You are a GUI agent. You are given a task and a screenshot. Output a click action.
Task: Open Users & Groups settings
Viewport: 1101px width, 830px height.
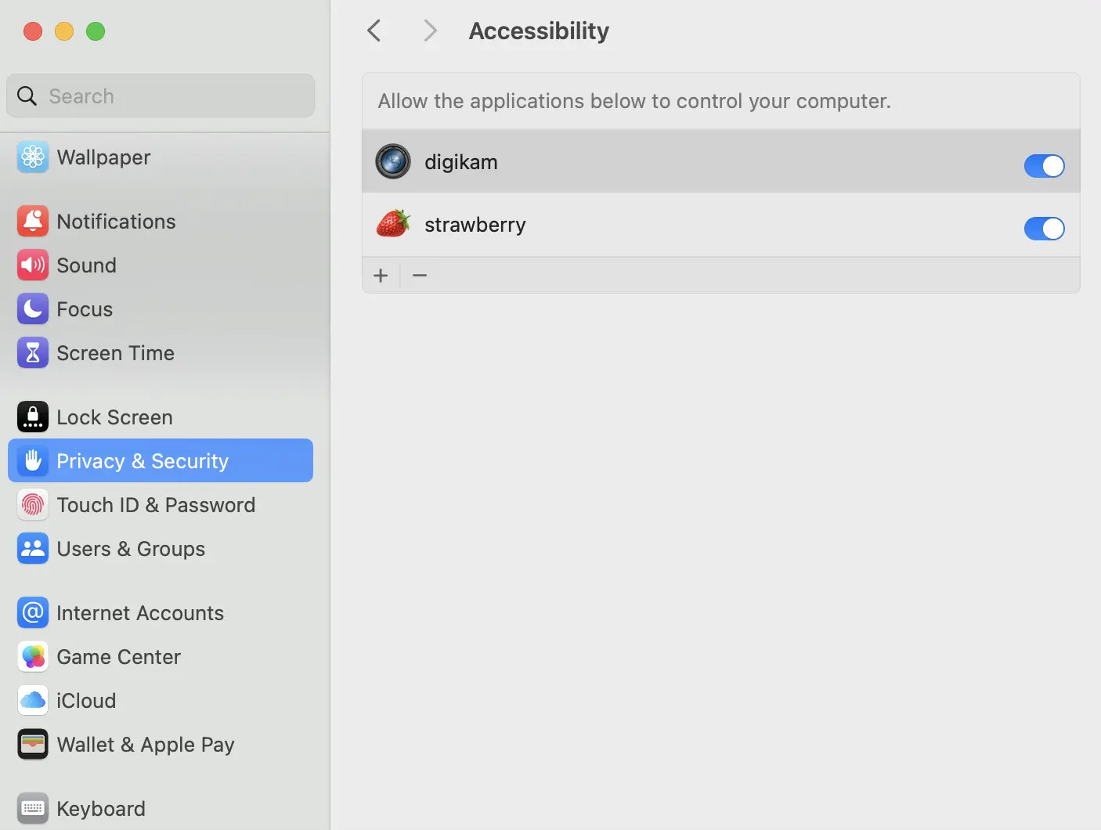pos(131,549)
